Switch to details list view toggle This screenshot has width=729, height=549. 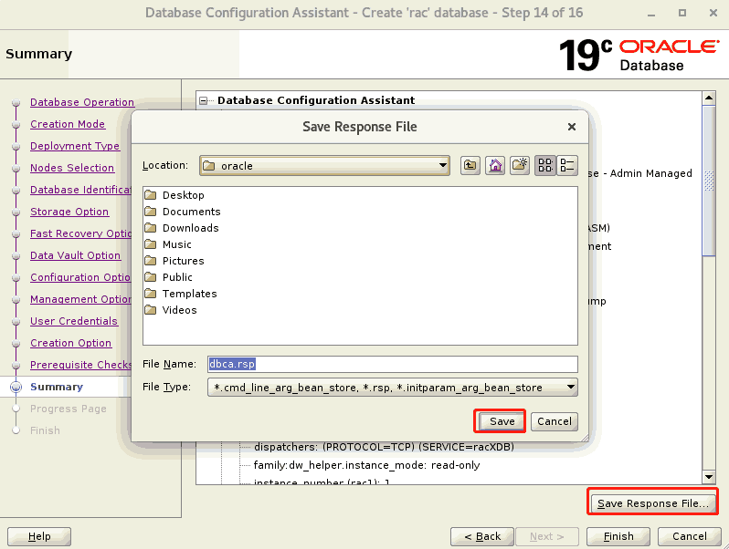click(566, 165)
